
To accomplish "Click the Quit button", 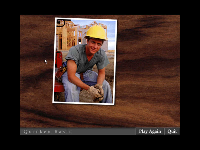I will 172,131.
